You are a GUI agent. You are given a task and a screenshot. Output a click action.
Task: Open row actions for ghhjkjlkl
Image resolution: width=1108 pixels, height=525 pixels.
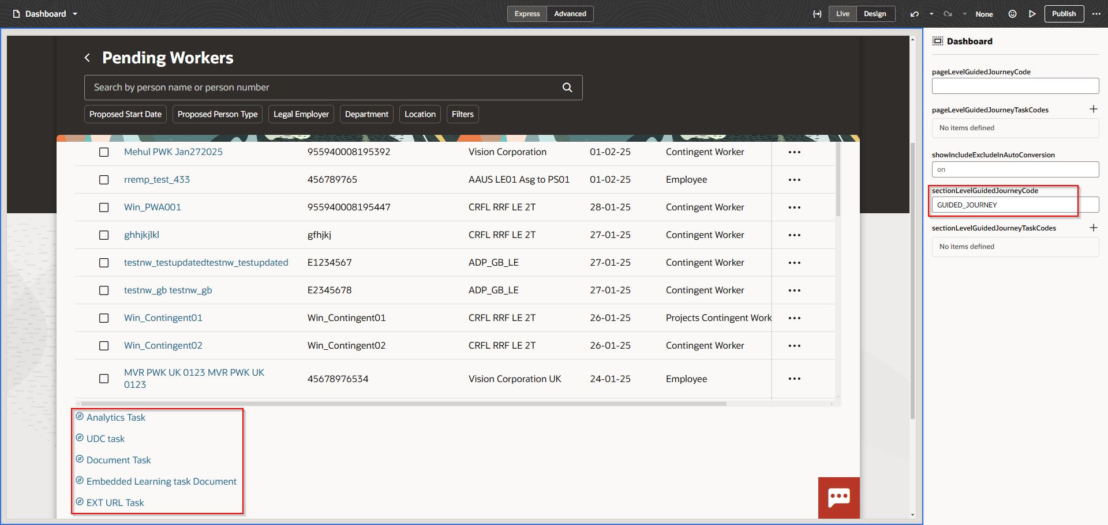coord(795,235)
